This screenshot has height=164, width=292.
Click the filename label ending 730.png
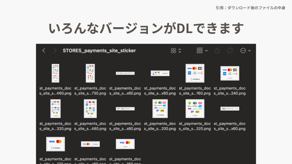(x=90, y=91)
